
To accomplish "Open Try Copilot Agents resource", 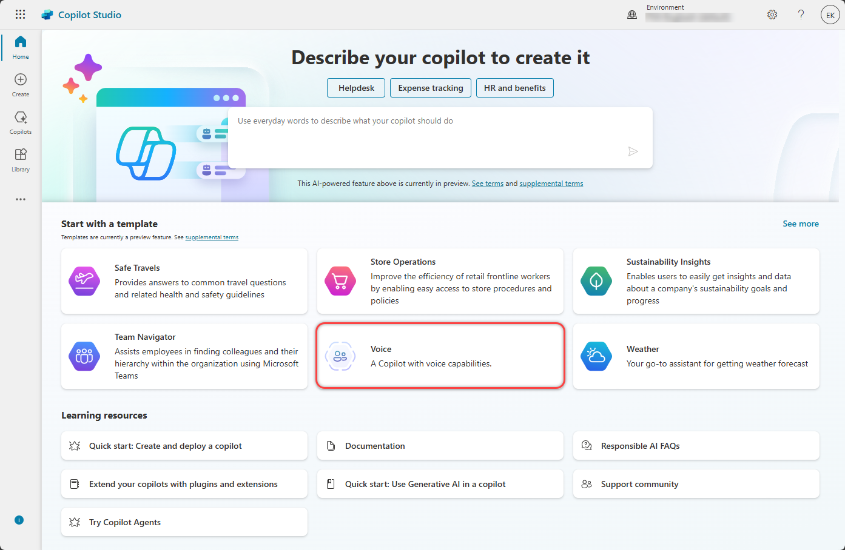I will 184,522.
